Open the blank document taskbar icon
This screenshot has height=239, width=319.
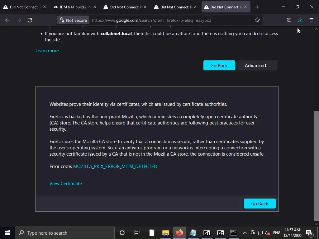tap(152, 233)
